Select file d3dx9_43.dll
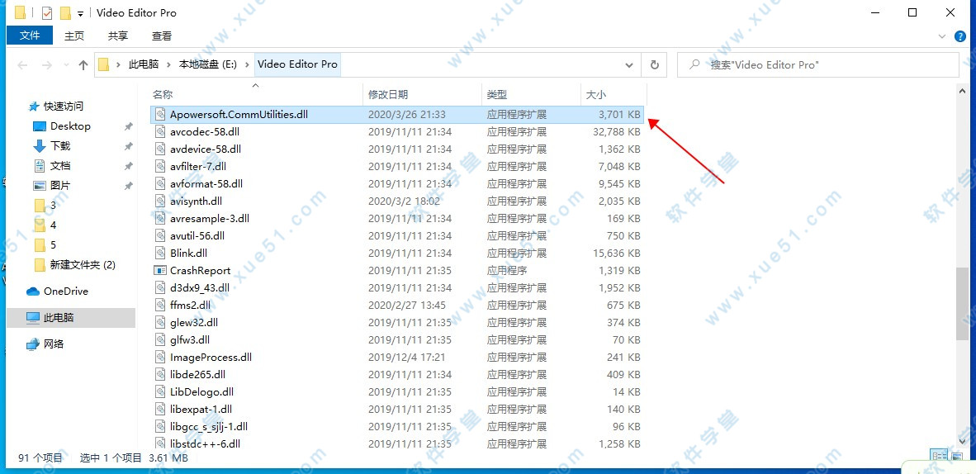Screen dimensions: 976x474 tap(398, 287)
